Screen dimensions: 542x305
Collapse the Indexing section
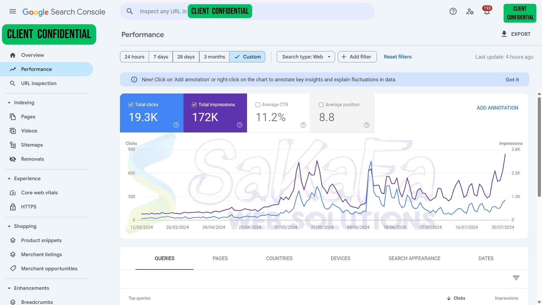tap(9, 103)
